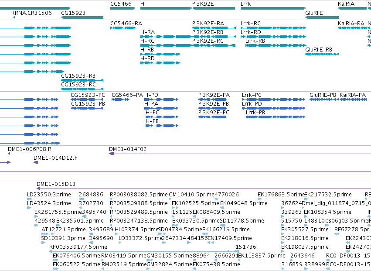Click the H-PA protein glyph
Screen dimensions: 371x271
[161, 108]
